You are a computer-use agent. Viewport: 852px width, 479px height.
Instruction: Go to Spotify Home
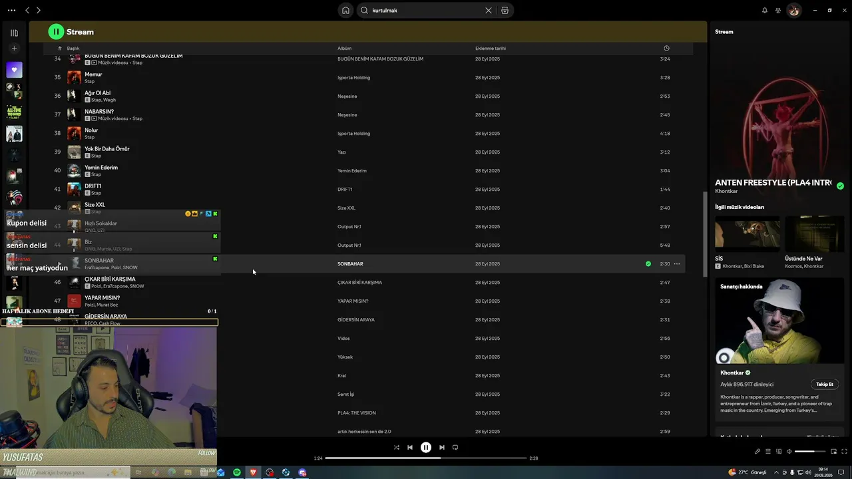345,11
